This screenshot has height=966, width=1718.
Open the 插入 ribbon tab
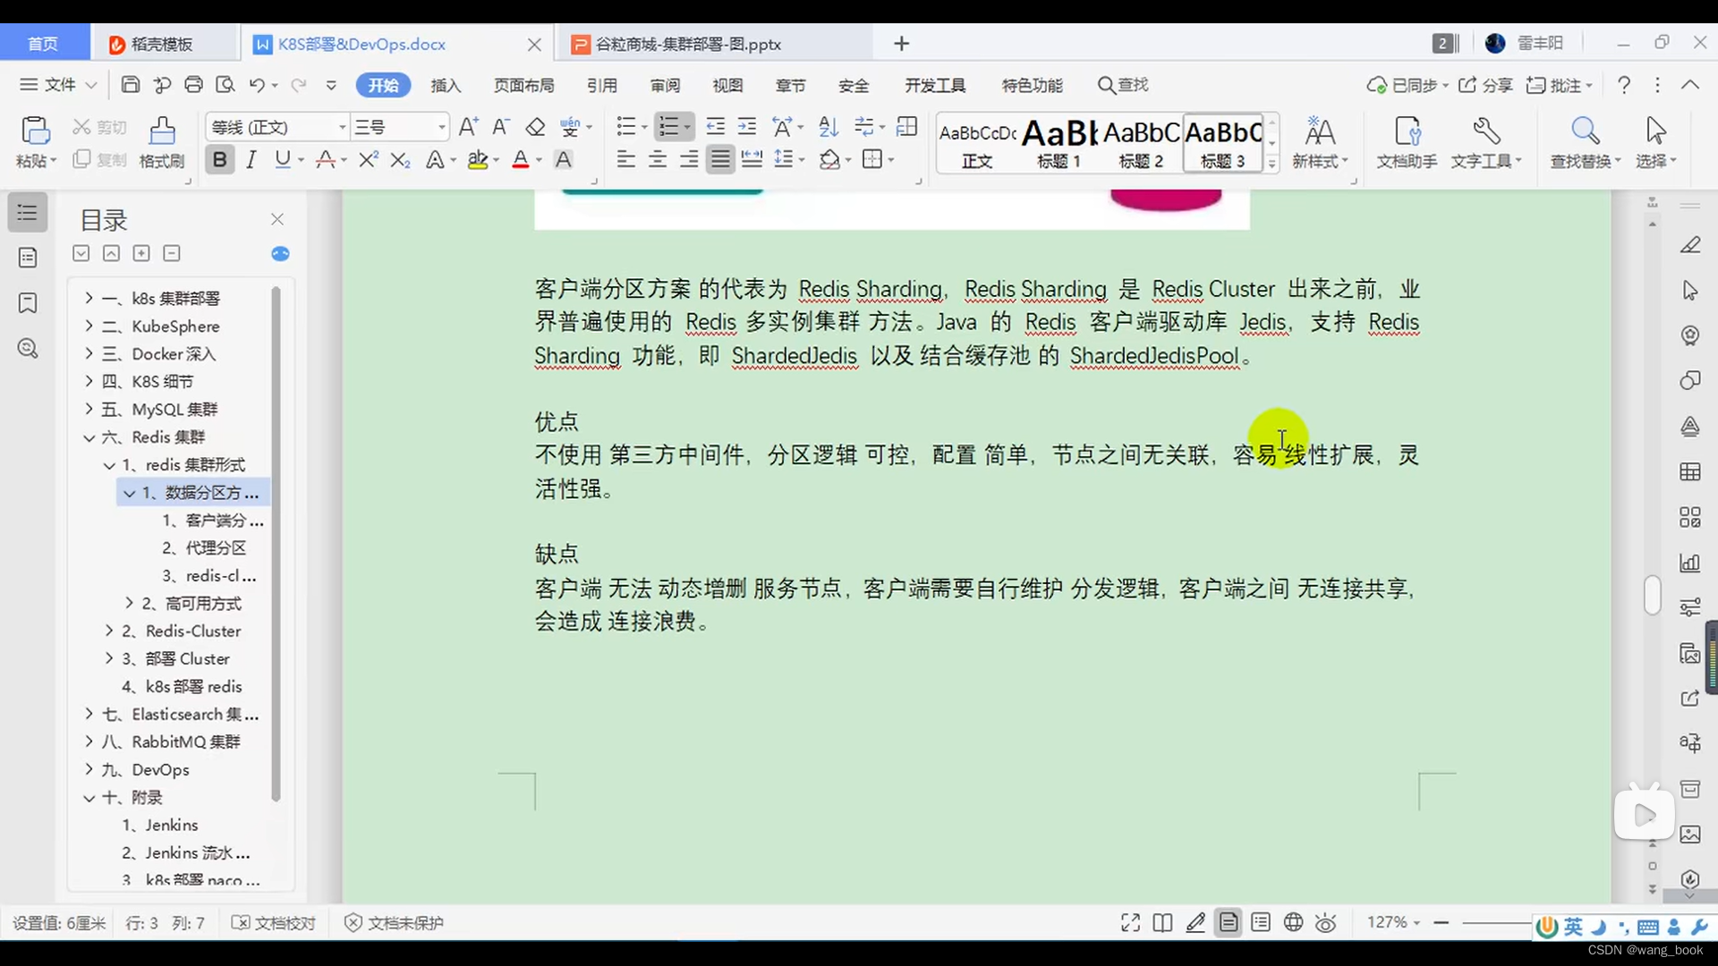tap(446, 85)
